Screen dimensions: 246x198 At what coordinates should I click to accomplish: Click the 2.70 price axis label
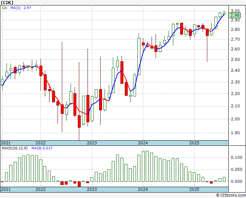(236, 39)
